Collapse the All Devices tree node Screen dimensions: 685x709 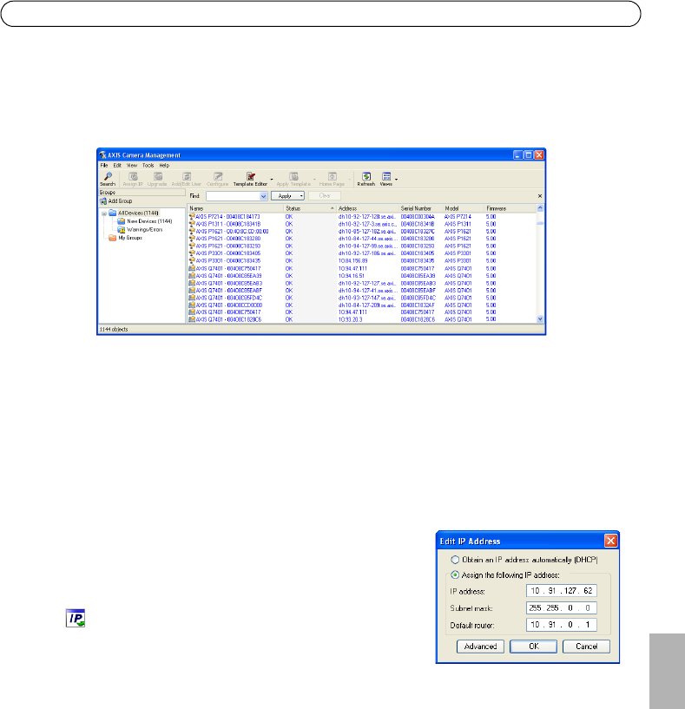tap(104, 213)
